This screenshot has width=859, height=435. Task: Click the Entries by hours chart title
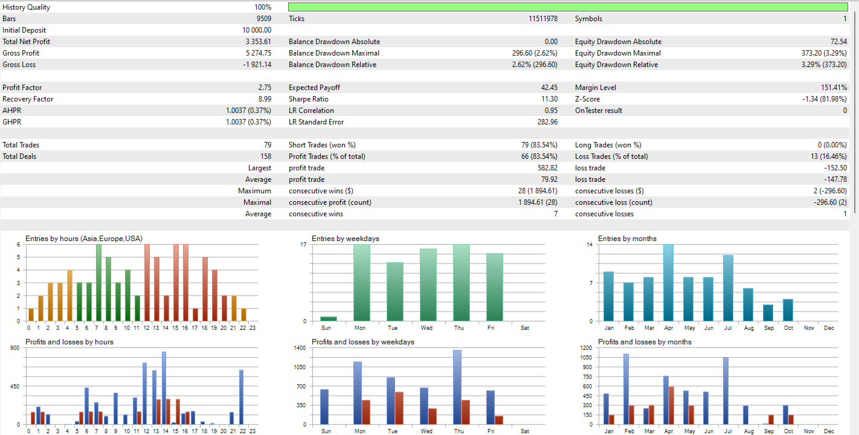[83, 239]
